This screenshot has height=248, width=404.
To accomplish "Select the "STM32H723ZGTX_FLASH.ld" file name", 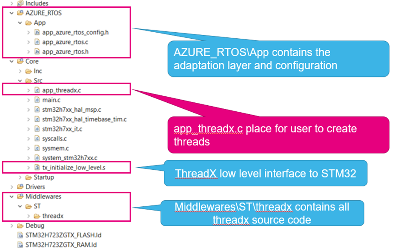I will [63, 235].
